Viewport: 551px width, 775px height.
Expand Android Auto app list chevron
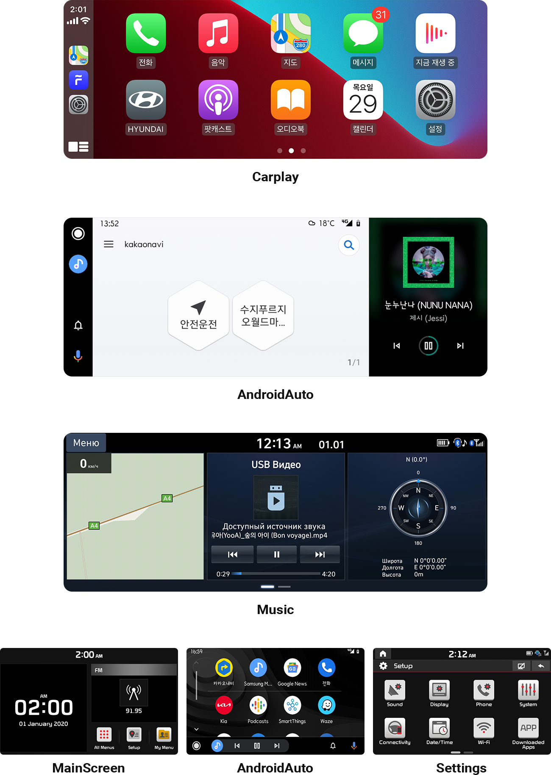tap(196, 729)
